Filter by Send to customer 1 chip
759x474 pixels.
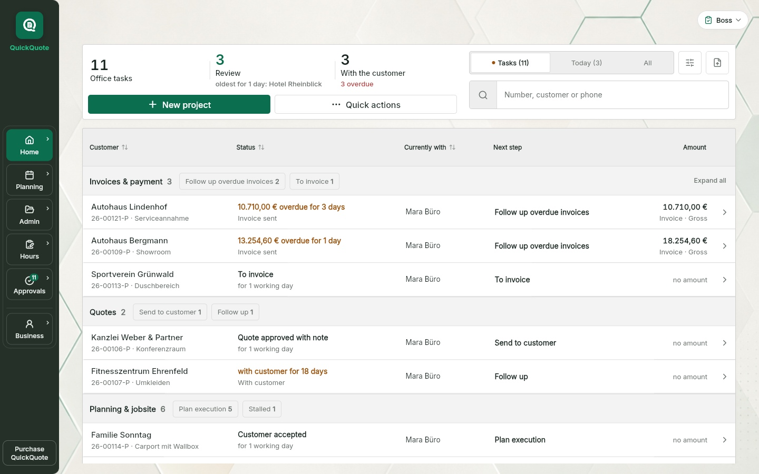coord(170,312)
